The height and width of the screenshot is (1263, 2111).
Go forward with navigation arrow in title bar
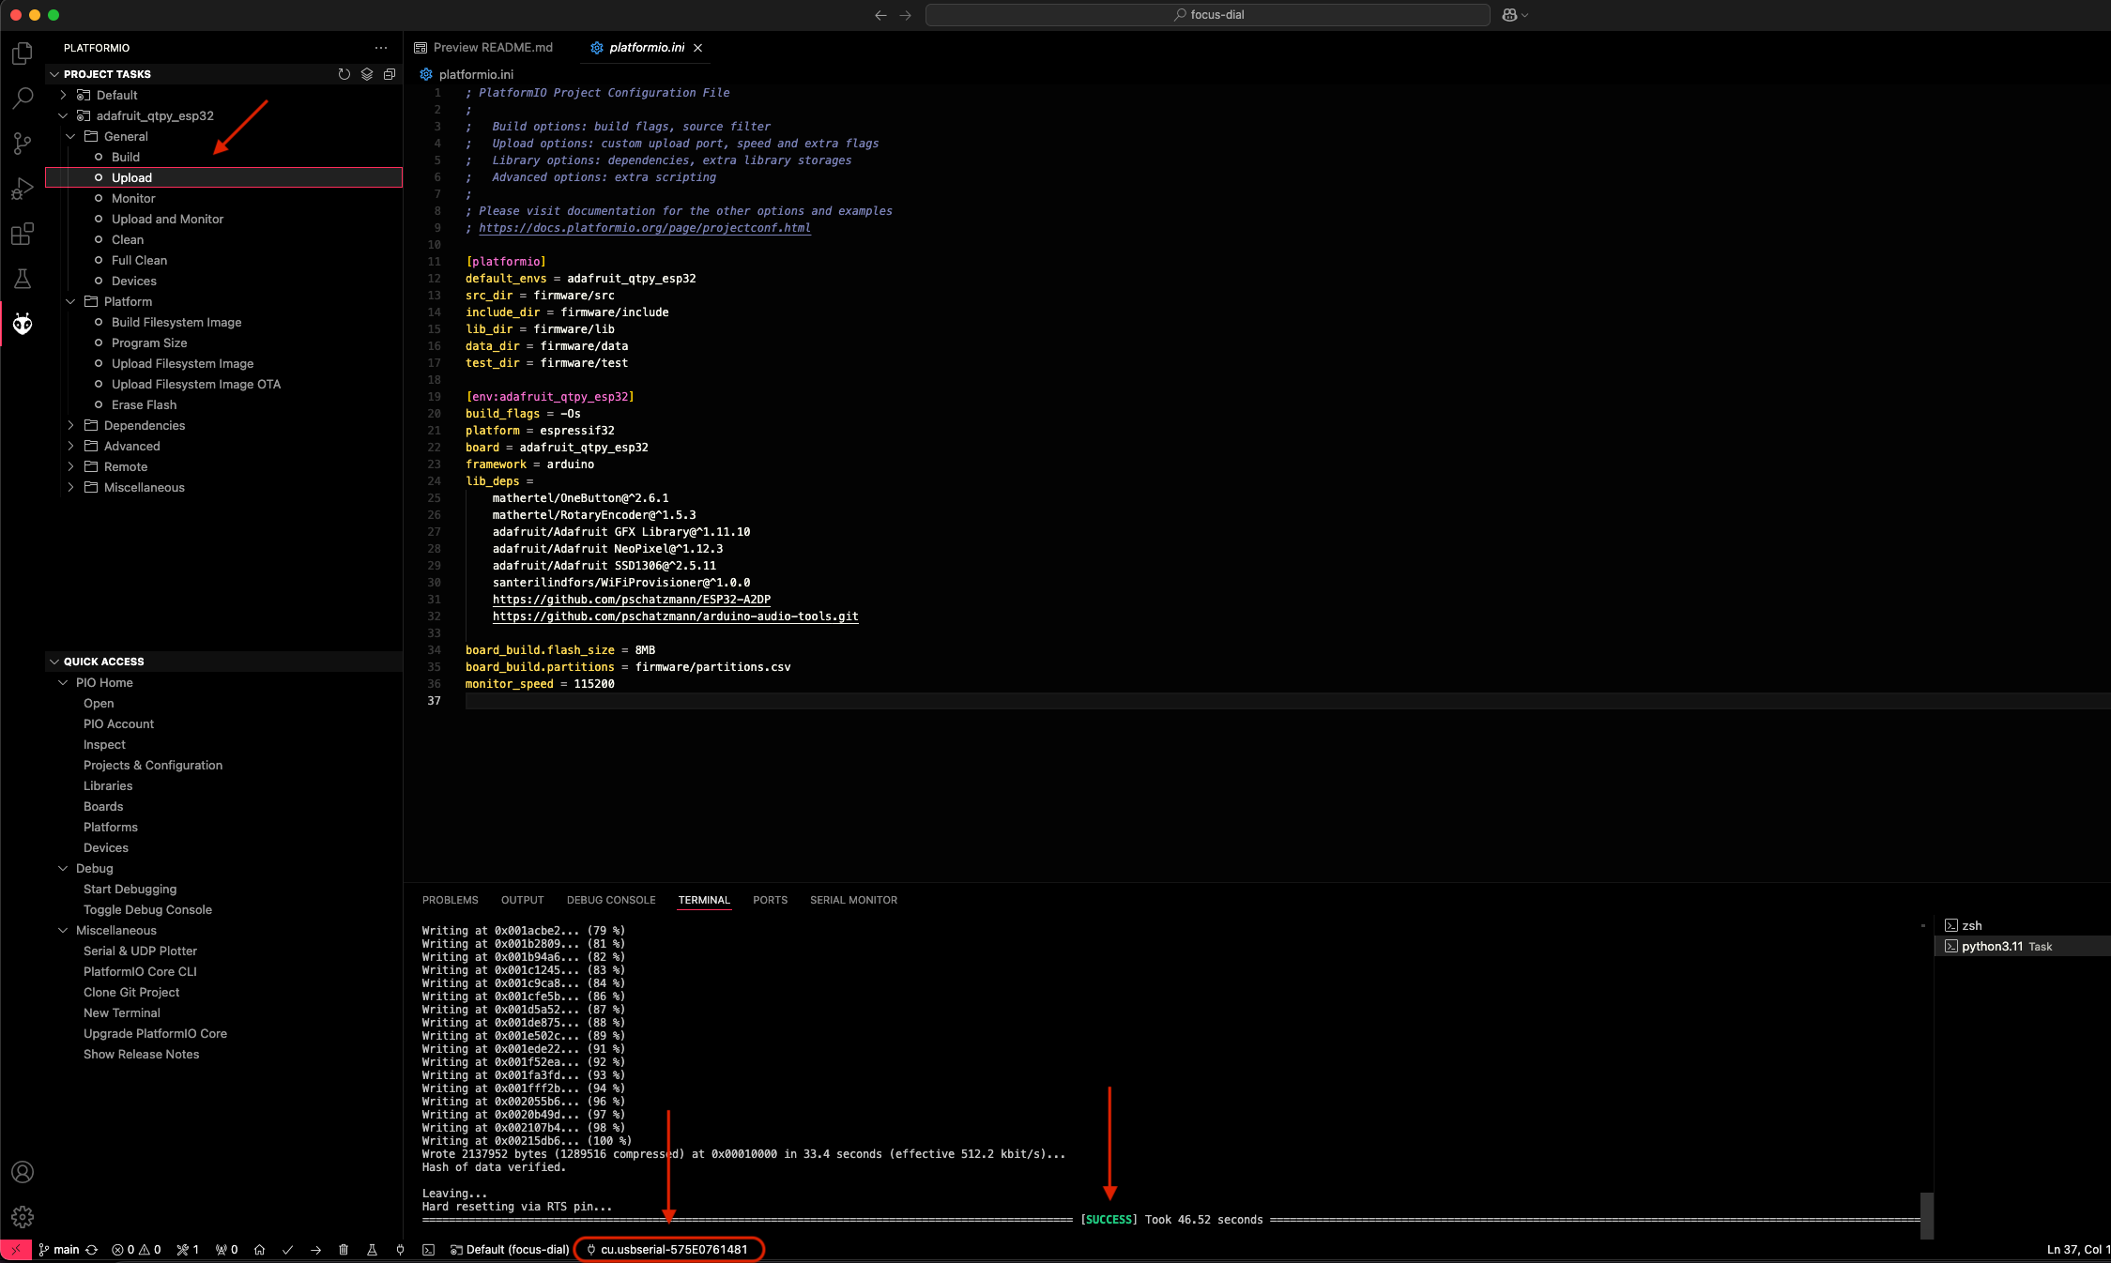pyautogui.click(x=905, y=15)
